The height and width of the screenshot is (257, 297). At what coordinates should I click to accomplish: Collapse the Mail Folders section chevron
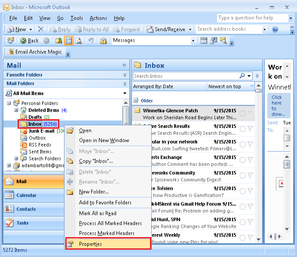pyautogui.click(x=125, y=84)
